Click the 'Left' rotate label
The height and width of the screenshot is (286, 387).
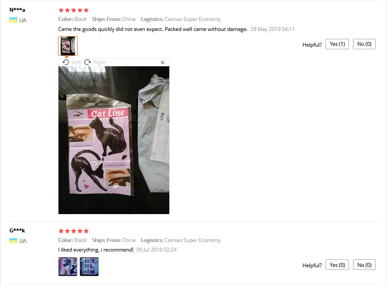pyautogui.click(x=76, y=62)
